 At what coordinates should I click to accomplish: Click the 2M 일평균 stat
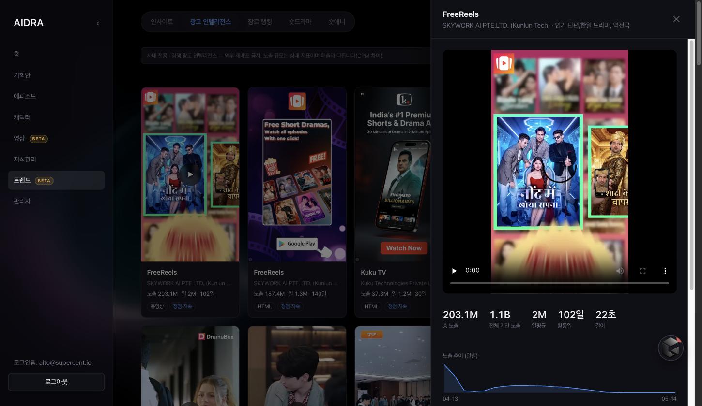point(539,319)
